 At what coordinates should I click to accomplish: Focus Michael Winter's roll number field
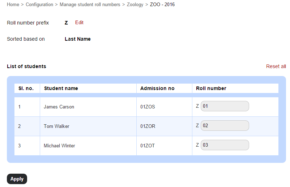click(x=225, y=145)
